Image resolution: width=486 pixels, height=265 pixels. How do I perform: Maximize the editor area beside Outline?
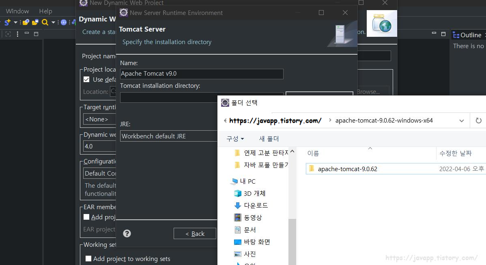pyautogui.click(x=443, y=34)
